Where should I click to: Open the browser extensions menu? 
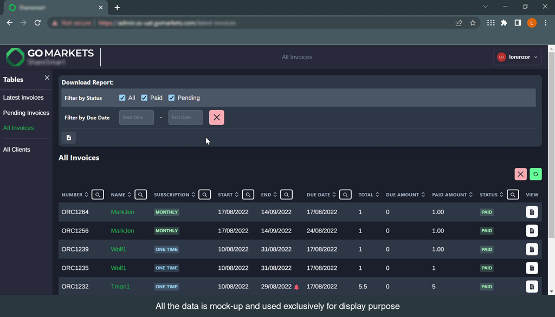pos(504,23)
